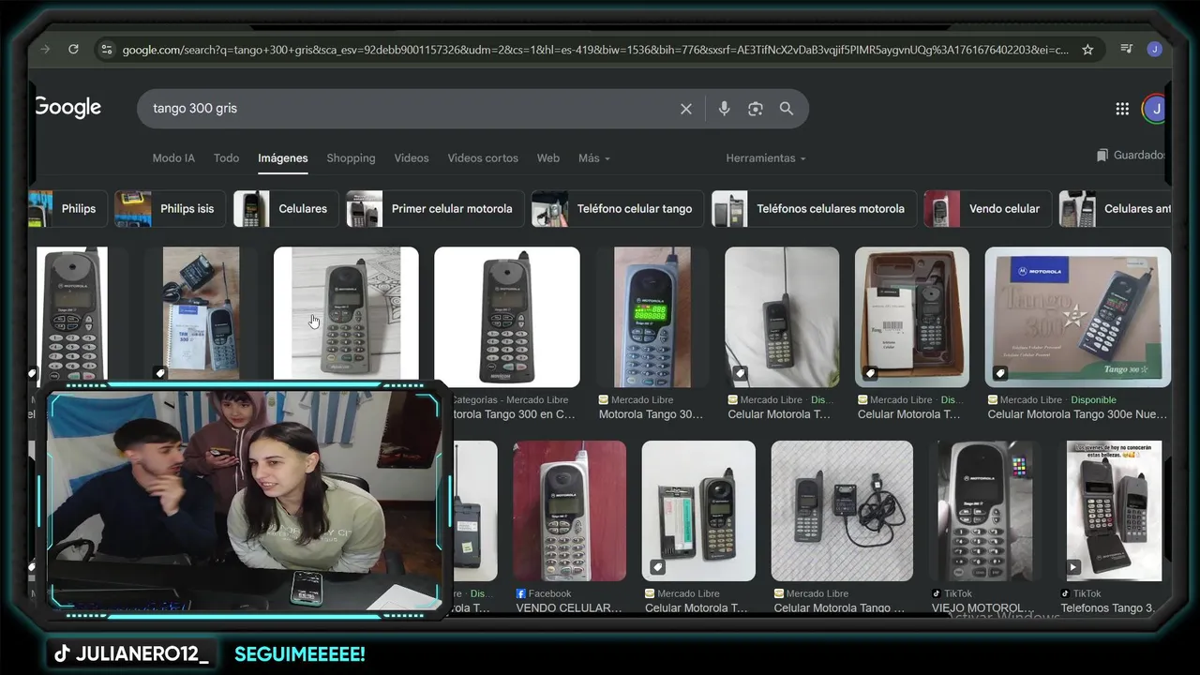Switch to the Todo results tab
Image resolution: width=1200 pixels, height=675 pixels.
pyautogui.click(x=226, y=157)
